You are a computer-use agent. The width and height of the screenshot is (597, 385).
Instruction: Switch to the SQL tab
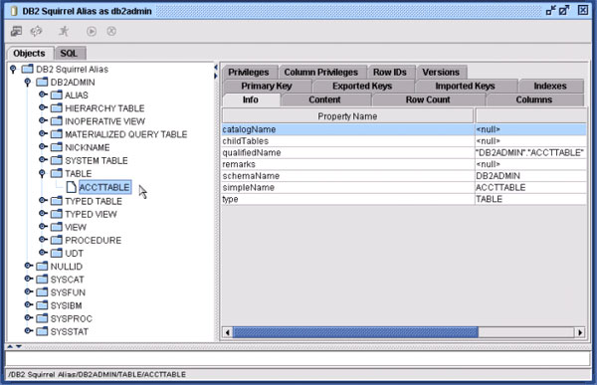[69, 54]
